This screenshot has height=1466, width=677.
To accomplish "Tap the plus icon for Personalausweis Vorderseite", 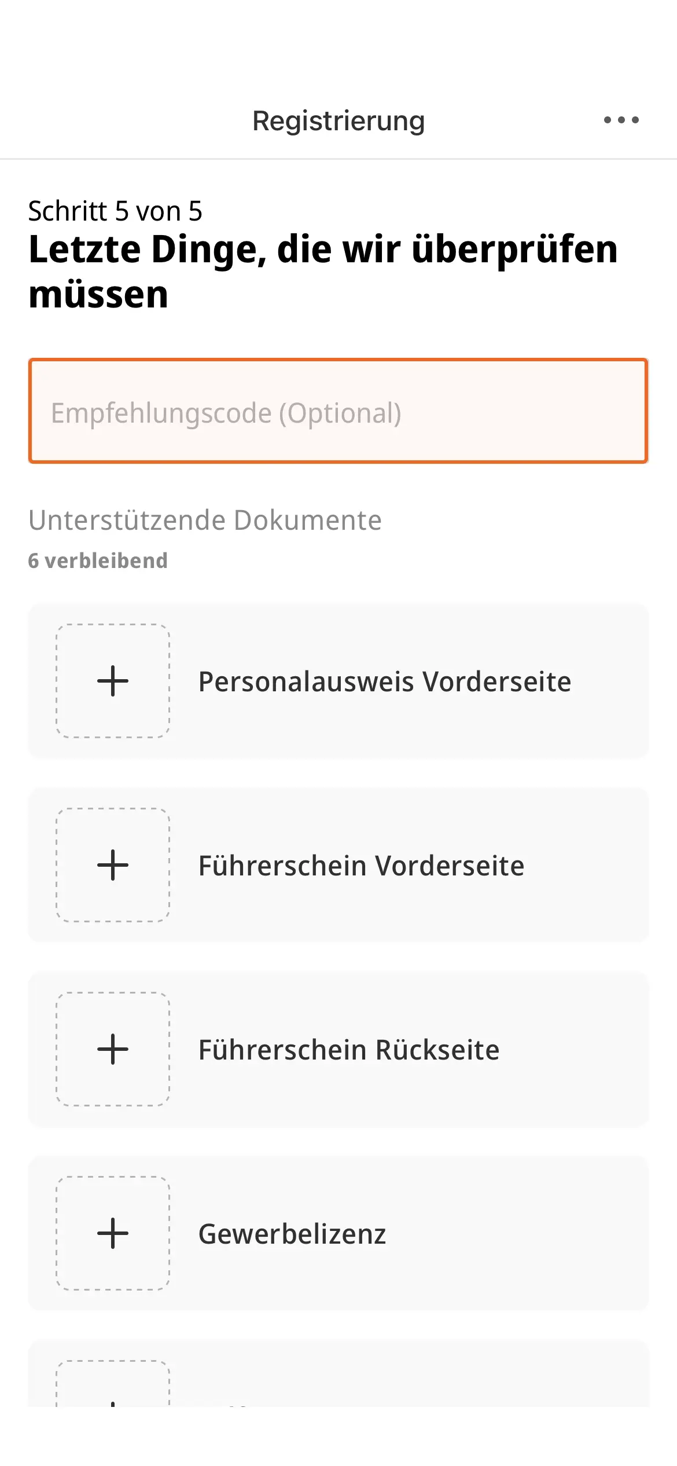I will (x=113, y=681).
